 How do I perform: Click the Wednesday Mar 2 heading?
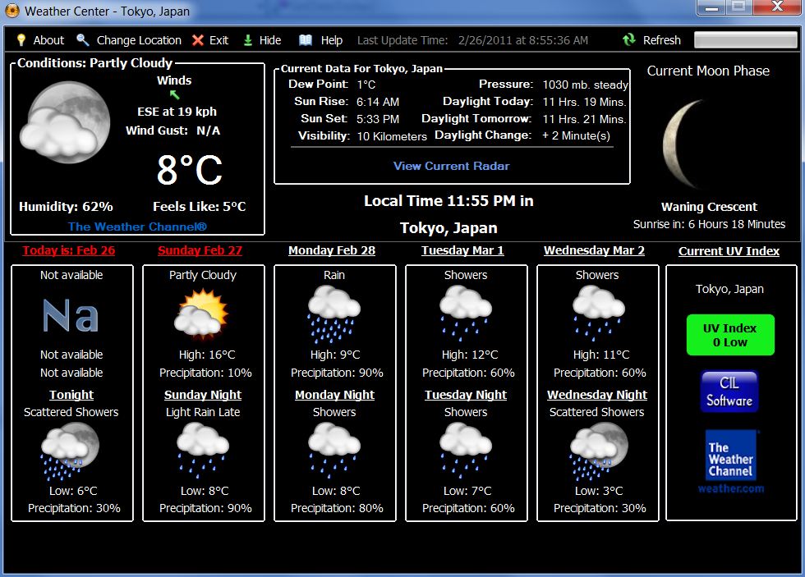[x=594, y=250]
